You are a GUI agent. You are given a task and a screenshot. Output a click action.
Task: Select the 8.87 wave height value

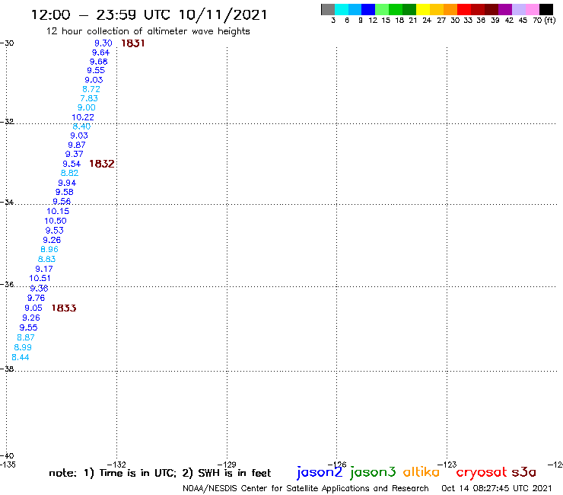[x=26, y=337]
